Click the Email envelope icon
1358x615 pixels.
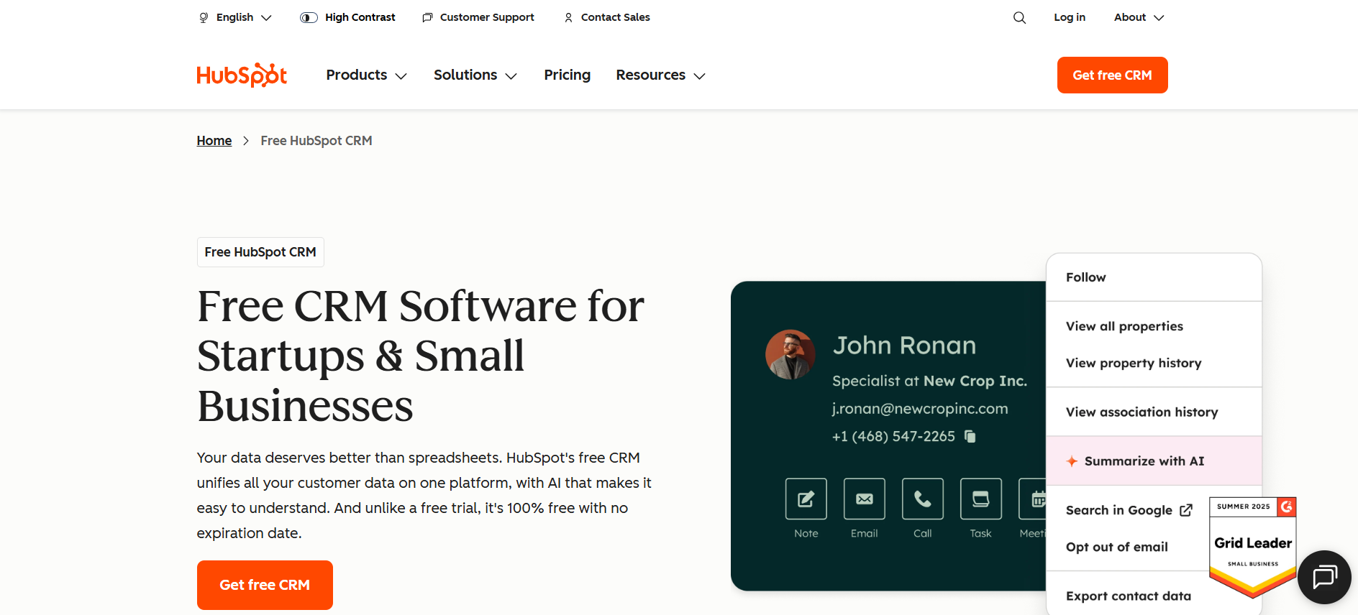pyautogui.click(x=865, y=499)
